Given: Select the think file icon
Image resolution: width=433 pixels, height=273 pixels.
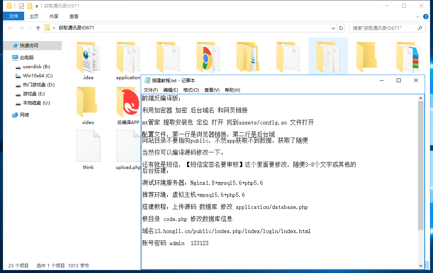Looking at the screenshot, I should [x=88, y=147].
